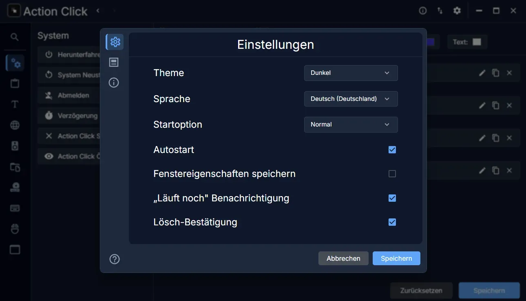Select the Action Click entry with the X icon
The height and width of the screenshot is (301, 526).
[x=69, y=136]
